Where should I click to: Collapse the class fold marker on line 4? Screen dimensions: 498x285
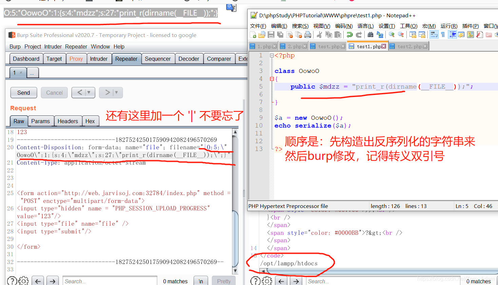pos(272,79)
